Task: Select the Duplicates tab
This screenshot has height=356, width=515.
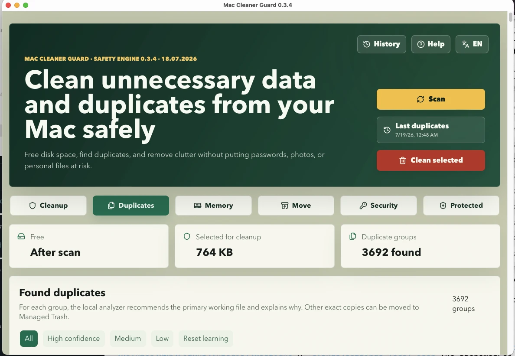Action: click(131, 206)
